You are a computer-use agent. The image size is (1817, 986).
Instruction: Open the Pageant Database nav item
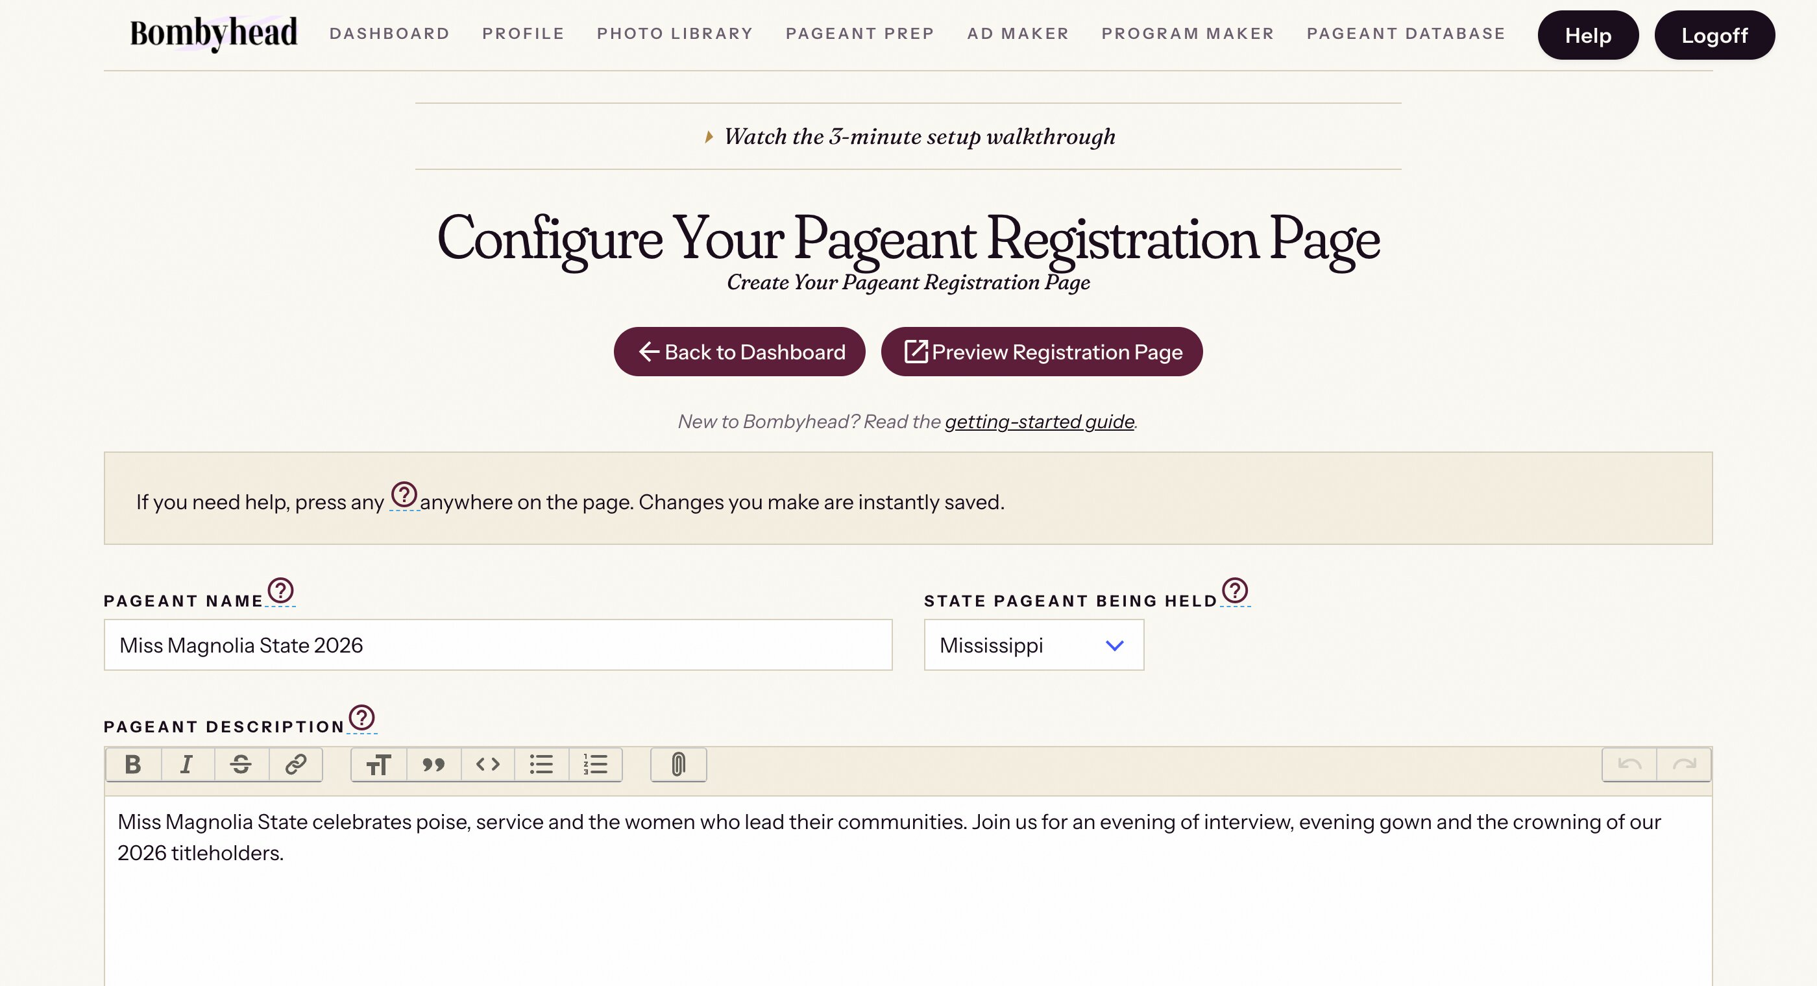click(1406, 34)
